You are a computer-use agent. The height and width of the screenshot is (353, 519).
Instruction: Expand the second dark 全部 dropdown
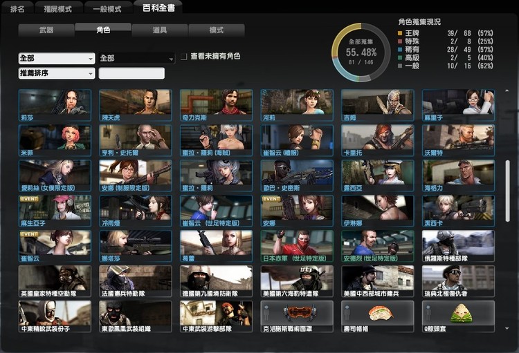137,58
